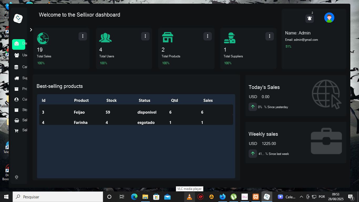359x202 pixels.
Task: Show hidden system tray icons
Action: 301,197
